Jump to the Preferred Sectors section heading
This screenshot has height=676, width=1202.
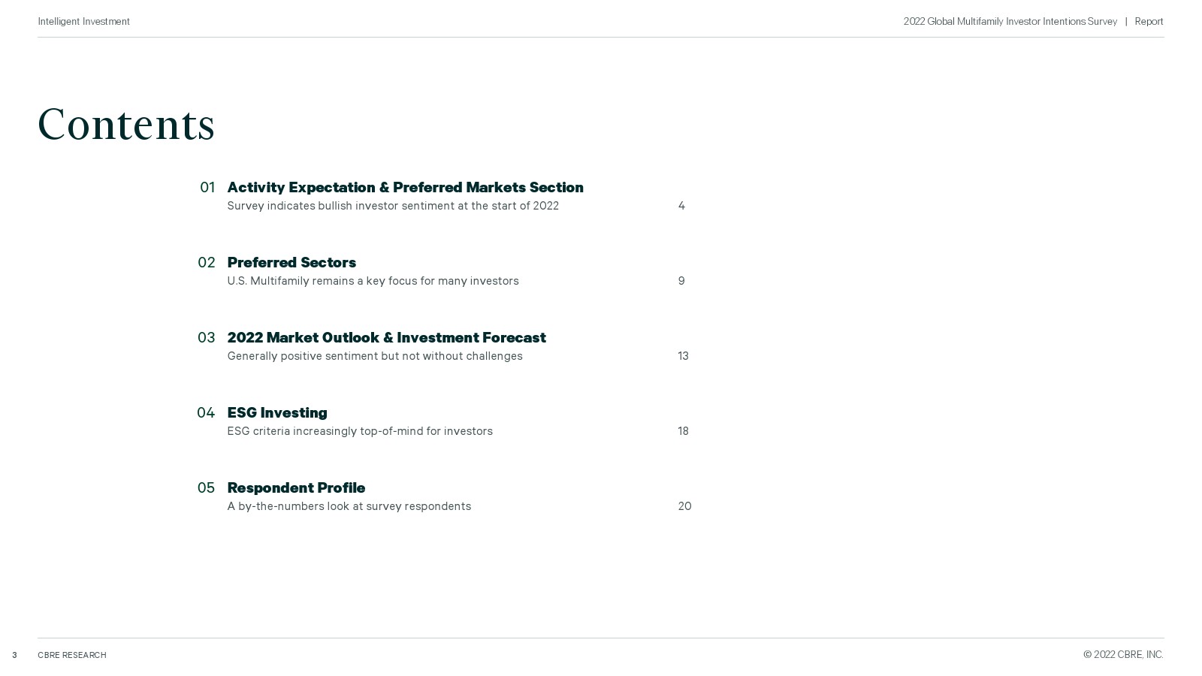click(291, 262)
